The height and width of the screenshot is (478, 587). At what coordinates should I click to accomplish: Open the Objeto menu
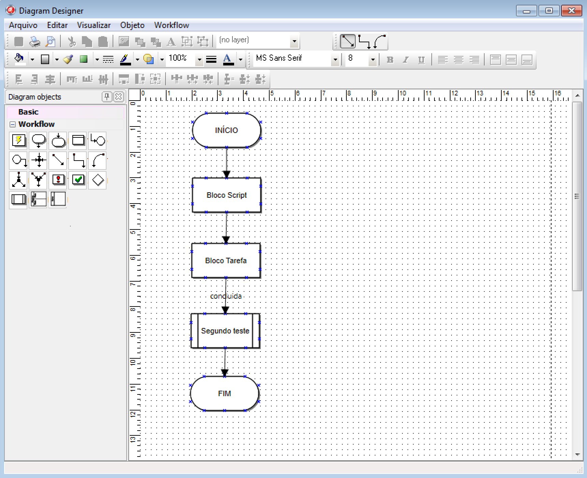(x=132, y=25)
